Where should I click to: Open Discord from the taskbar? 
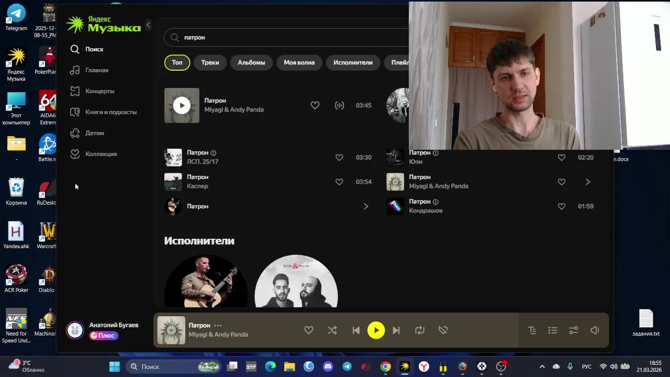pyautogui.click(x=328, y=367)
